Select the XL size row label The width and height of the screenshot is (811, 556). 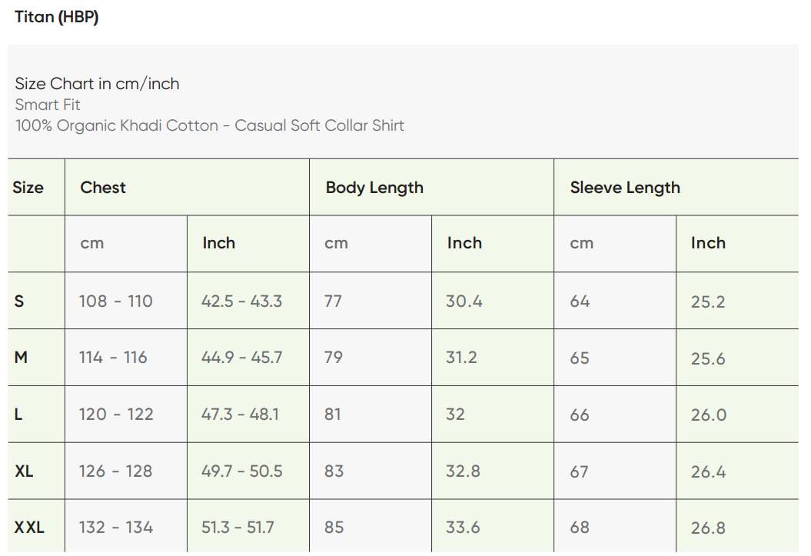click(24, 471)
